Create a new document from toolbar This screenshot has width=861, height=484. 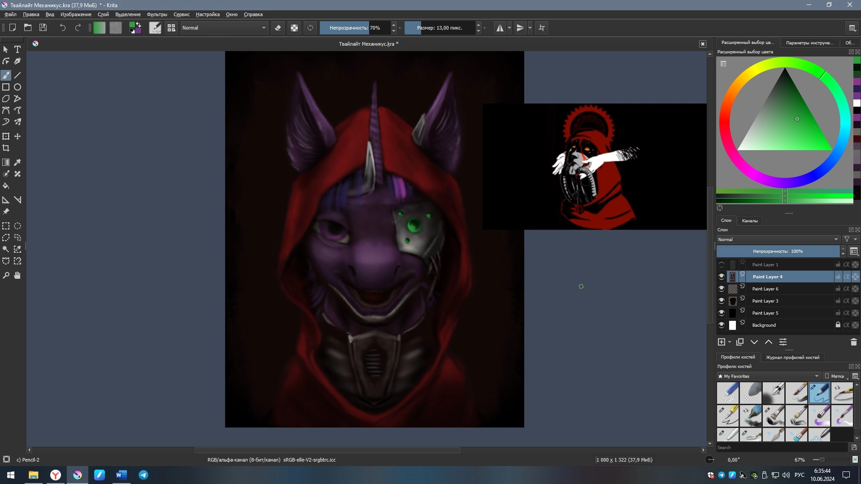pos(13,28)
